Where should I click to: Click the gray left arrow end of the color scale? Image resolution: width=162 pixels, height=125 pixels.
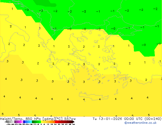(x=6, y=122)
